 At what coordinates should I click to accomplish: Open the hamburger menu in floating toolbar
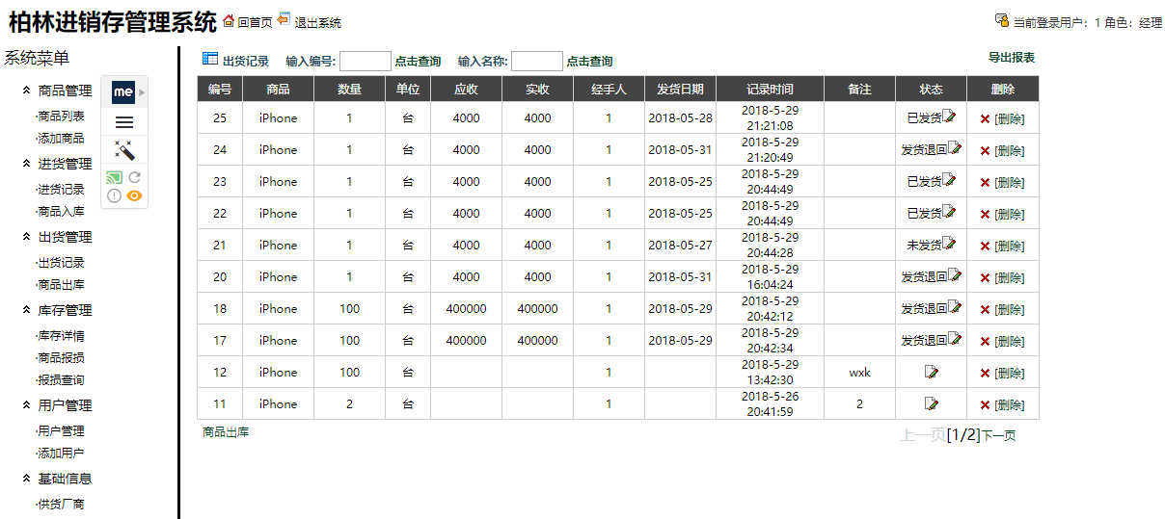click(x=124, y=122)
